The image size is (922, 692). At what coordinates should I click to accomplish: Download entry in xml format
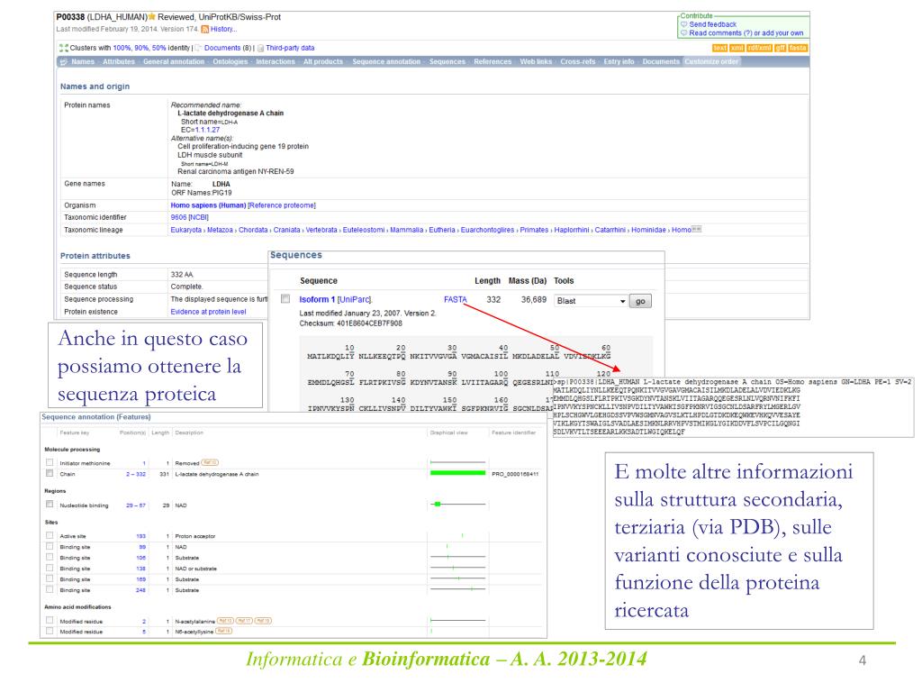(737, 48)
